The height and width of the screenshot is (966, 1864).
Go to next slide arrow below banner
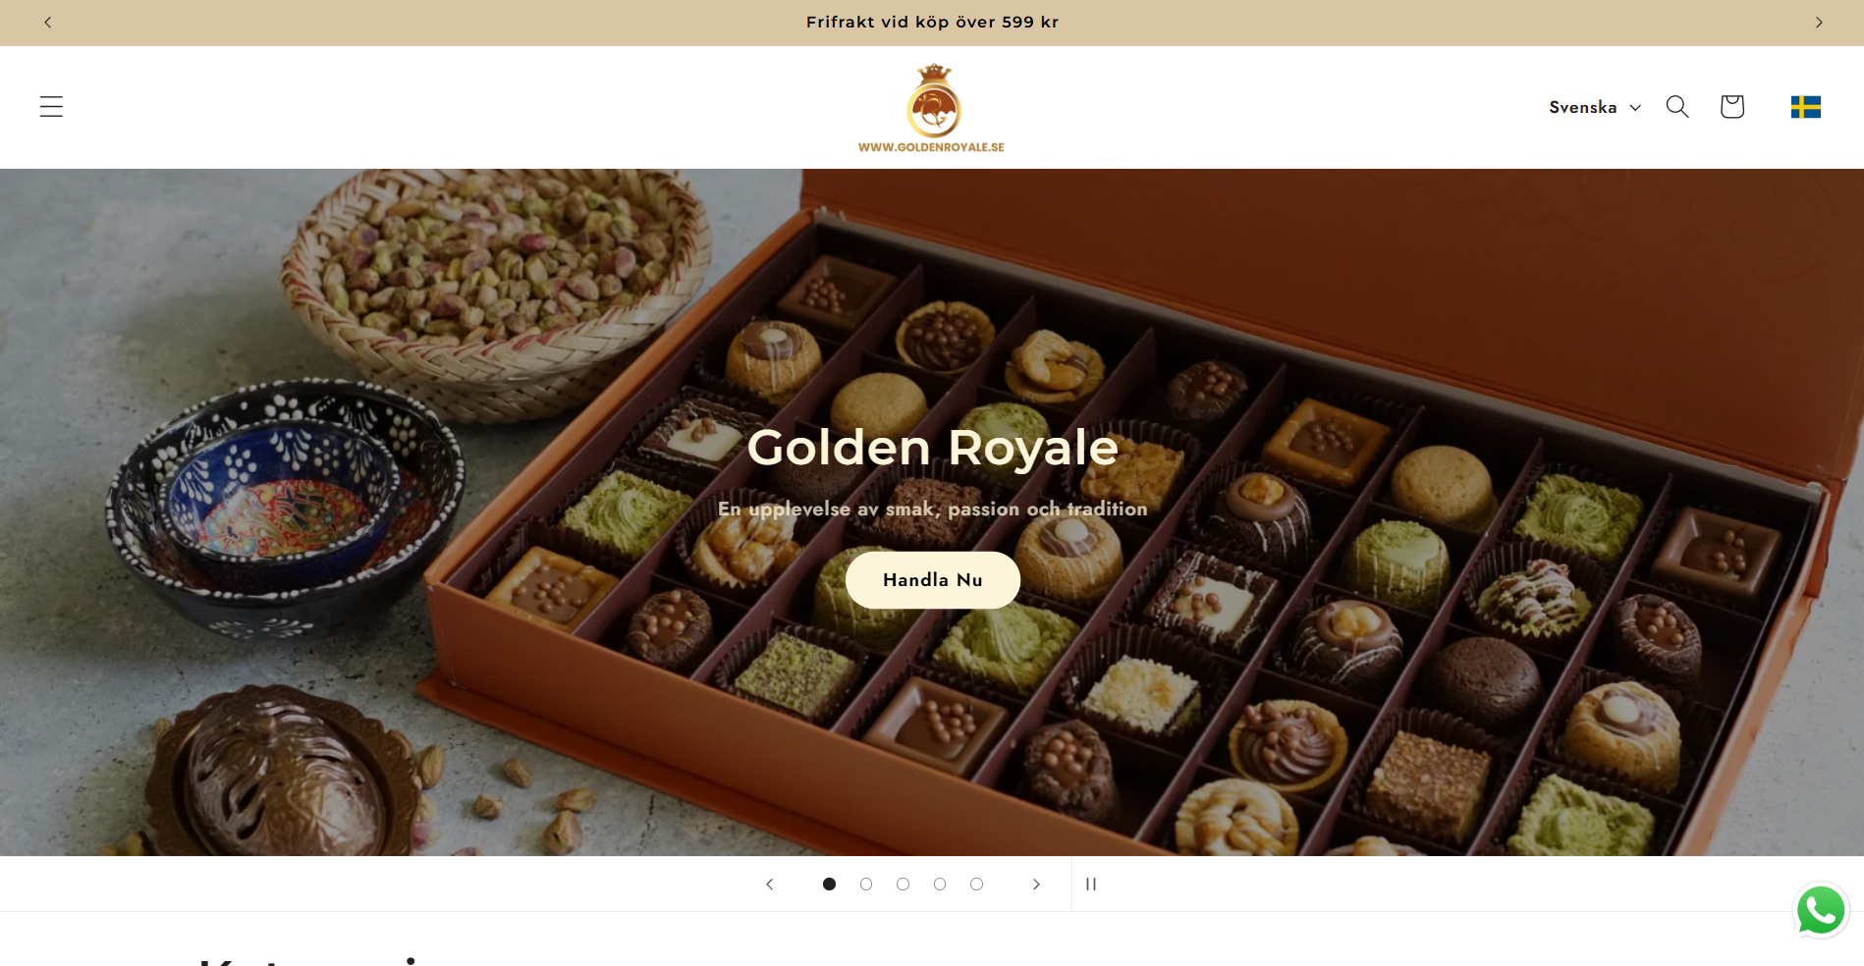pyautogui.click(x=1036, y=884)
